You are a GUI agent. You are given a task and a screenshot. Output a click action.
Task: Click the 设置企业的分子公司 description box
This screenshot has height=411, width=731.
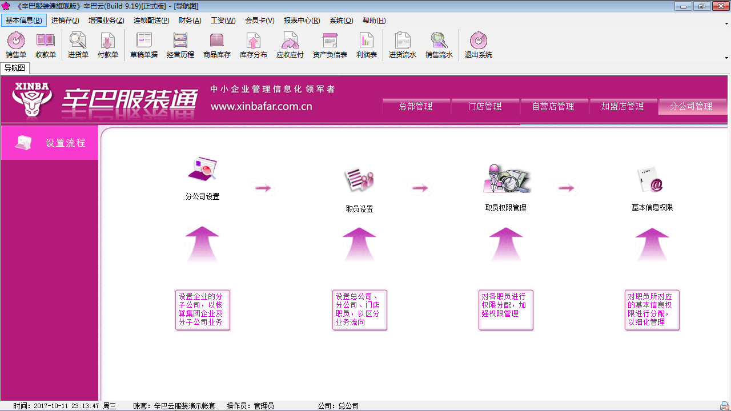tap(203, 310)
